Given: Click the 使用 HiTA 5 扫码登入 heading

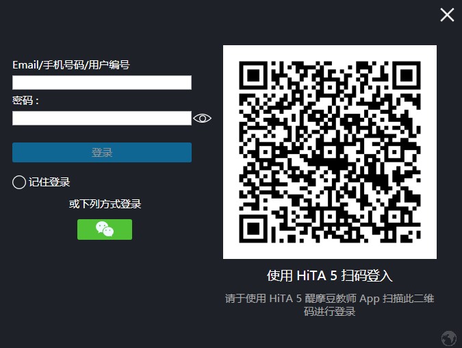Looking at the screenshot, I should 330,276.
